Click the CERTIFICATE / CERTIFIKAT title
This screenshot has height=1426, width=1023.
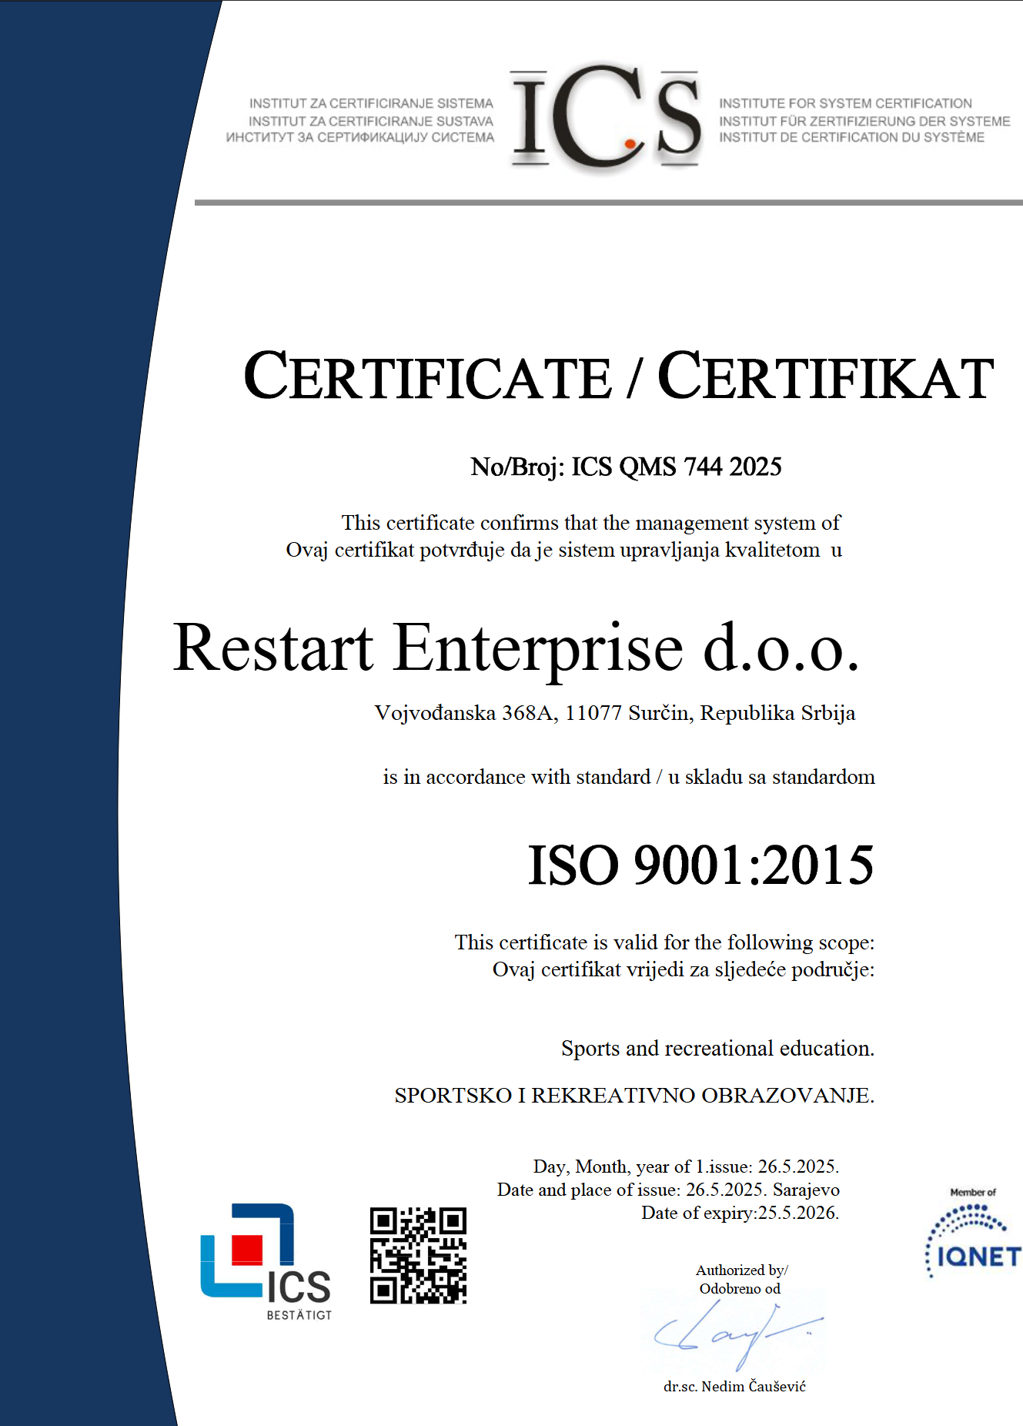point(618,377)
